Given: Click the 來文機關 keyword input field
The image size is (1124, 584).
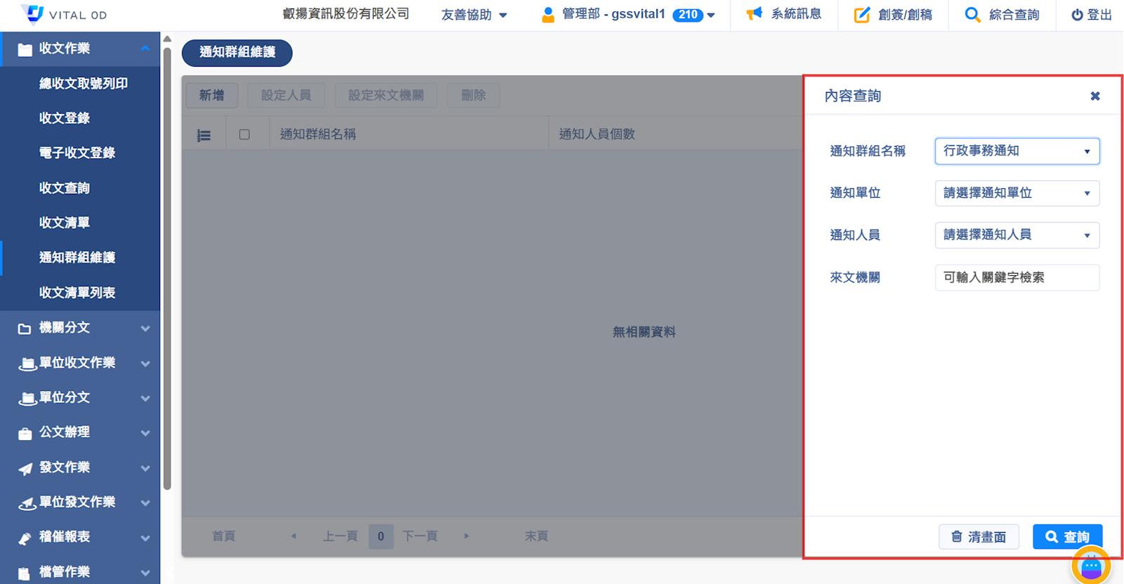Looking at the screenshot, I should pyautogui.click(x=1017, y=277).
